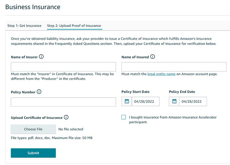230x165 pixels.
Task: Click info icon beside Name of Insured
Action: pos(153,57)
